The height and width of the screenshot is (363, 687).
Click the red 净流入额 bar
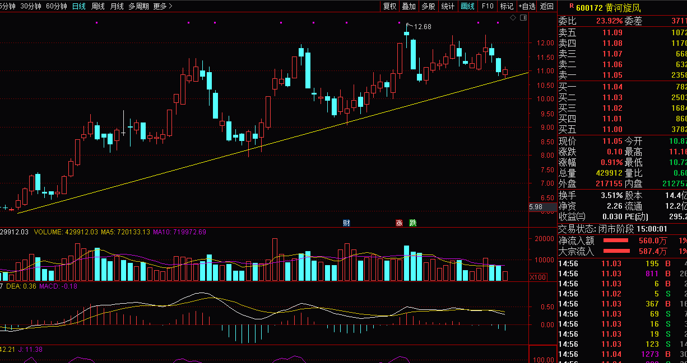(616, 241)
